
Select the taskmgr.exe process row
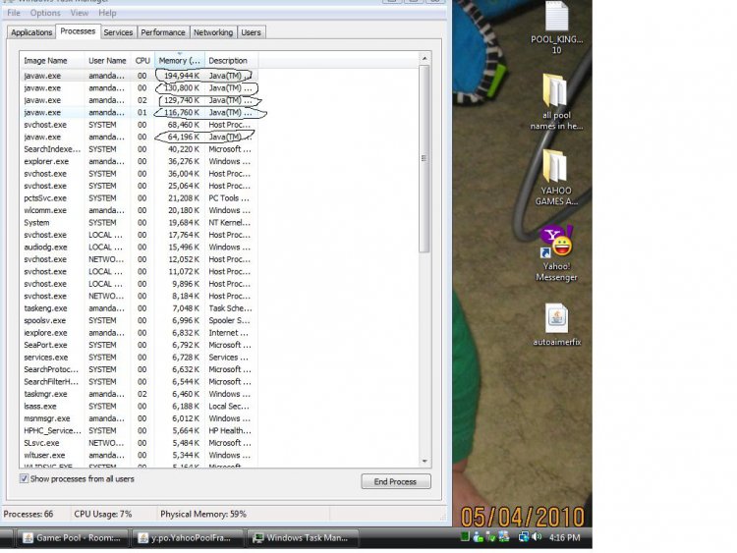point(140,394)
